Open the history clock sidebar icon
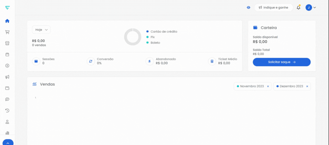Image resolution: width=329 pixels, height=145 pixels. 7,111
